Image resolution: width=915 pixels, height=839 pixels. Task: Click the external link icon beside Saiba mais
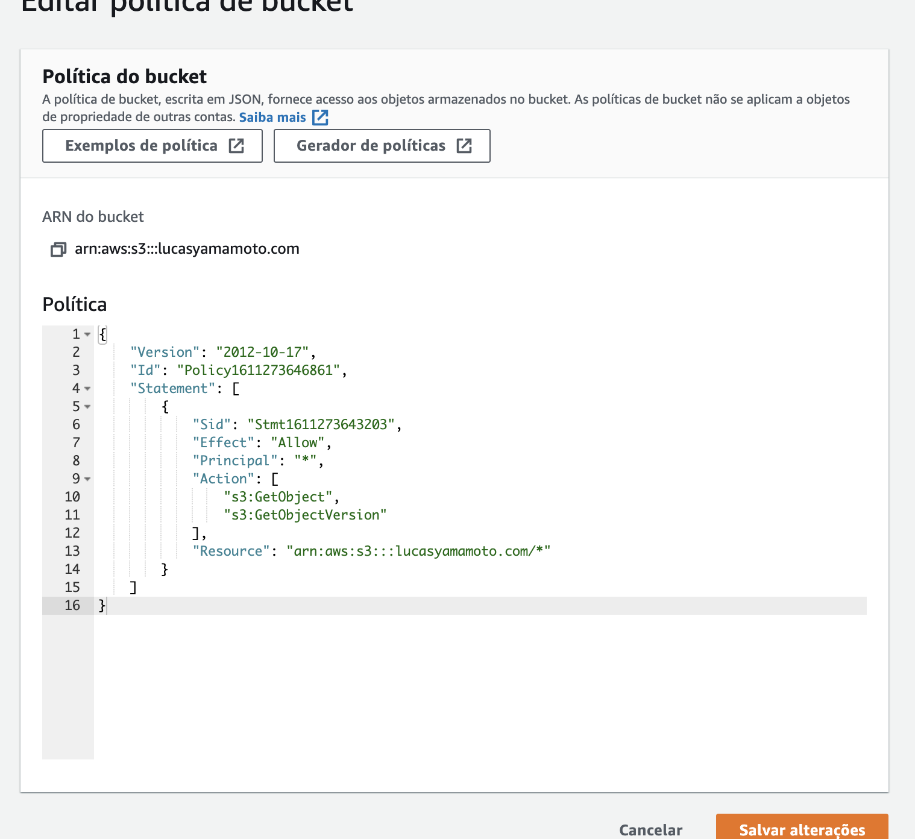point(320,117)
